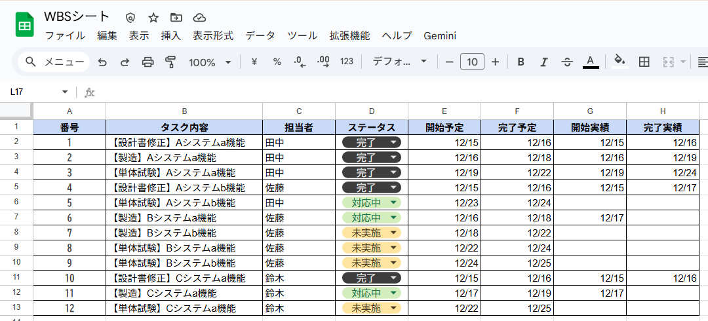Image resolution: width=708 pixels, height=321 pixels.
Task: Toggle strikethrough formatting
Action: pyautogui.click(x=567, y=62)
